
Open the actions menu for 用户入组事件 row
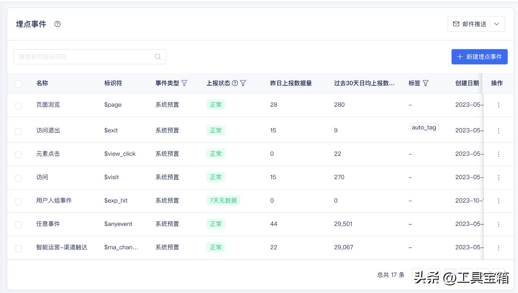(x=499, y=201)
